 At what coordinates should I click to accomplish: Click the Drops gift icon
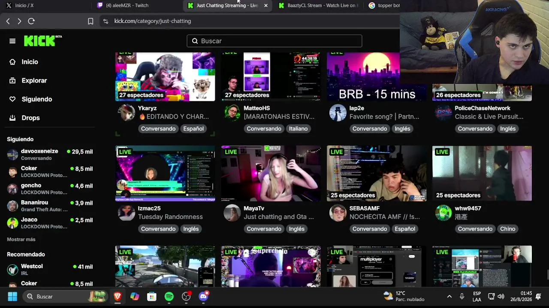(x=12, y=118)
